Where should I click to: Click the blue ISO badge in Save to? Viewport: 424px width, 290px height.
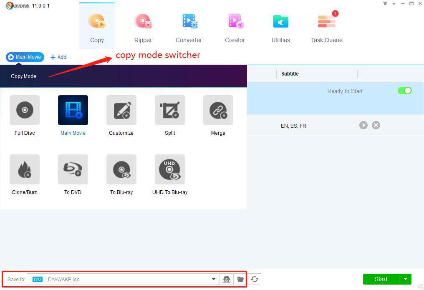[37, 279]
